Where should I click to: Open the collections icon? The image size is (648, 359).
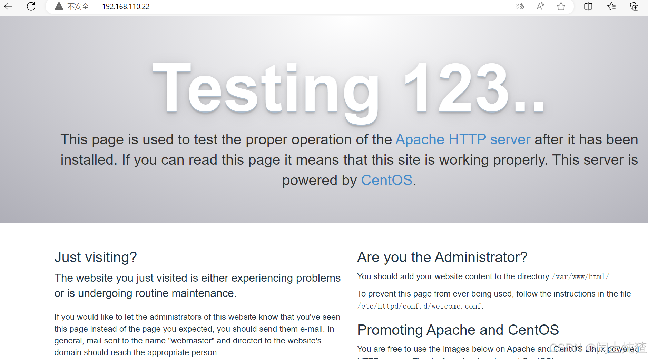(634, 6)
